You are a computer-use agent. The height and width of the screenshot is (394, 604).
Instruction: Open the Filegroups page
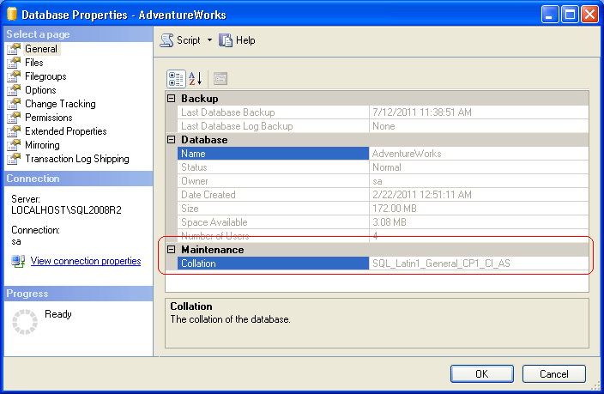45,76
